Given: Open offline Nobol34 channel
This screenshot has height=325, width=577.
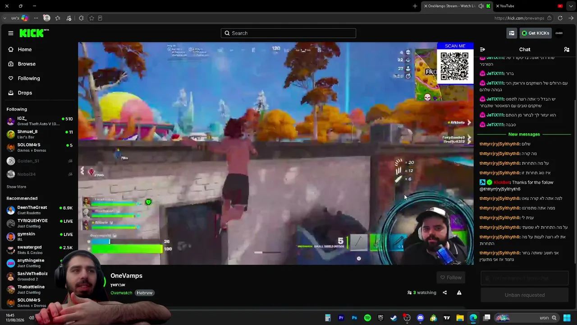Looking at the screenshot, I should [x=40, y=174].
